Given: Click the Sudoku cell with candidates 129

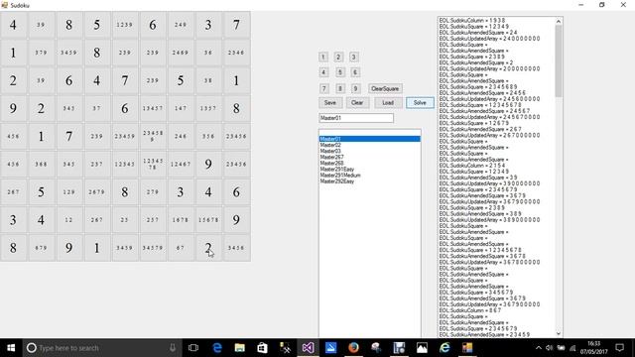Looking at the screenshot, I should tap(68, 192).
